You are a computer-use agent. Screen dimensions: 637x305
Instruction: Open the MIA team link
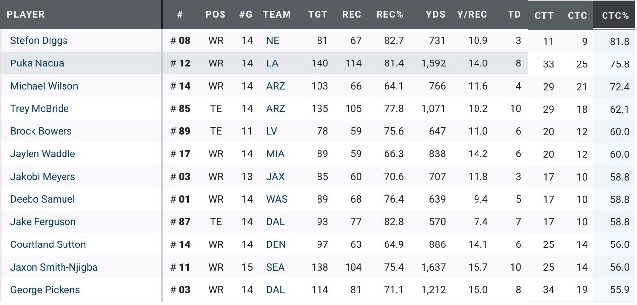coord(275,154)
